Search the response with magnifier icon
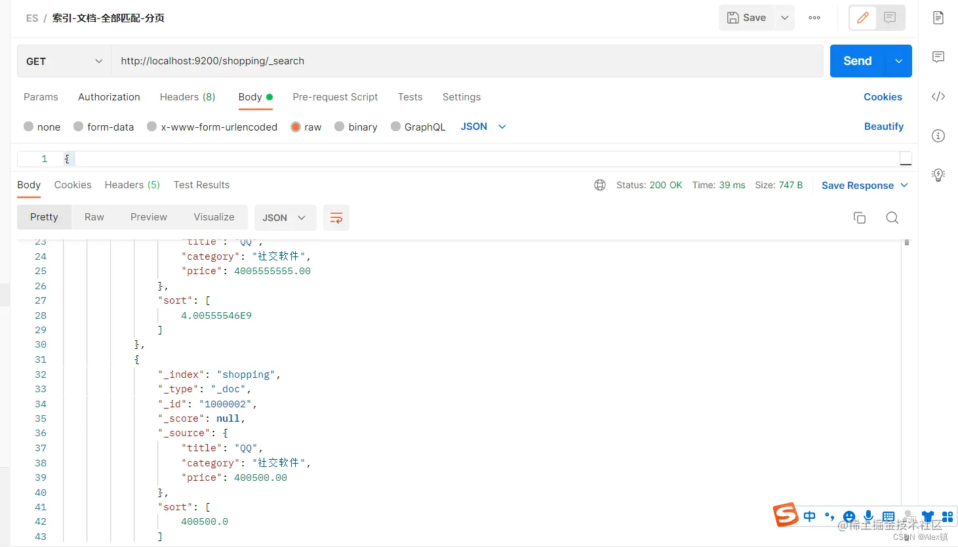958x547 pixels. click(x=892, y=218)
